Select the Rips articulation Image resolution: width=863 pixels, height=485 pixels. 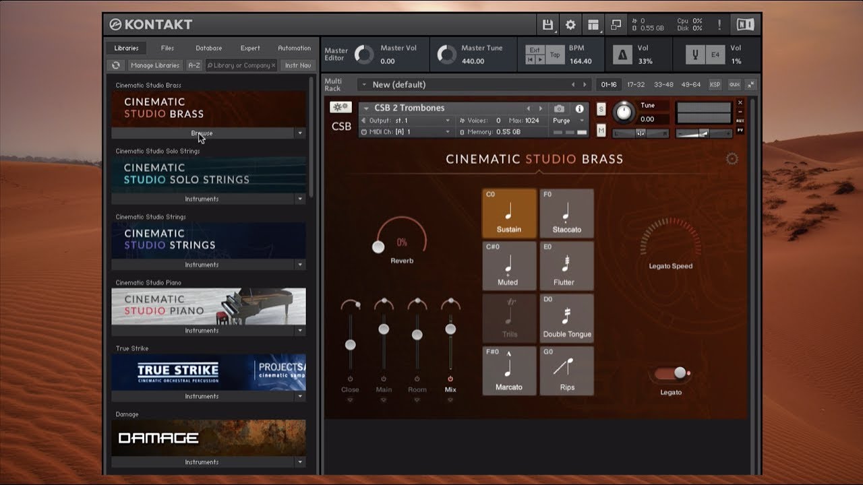pos(566,371)
